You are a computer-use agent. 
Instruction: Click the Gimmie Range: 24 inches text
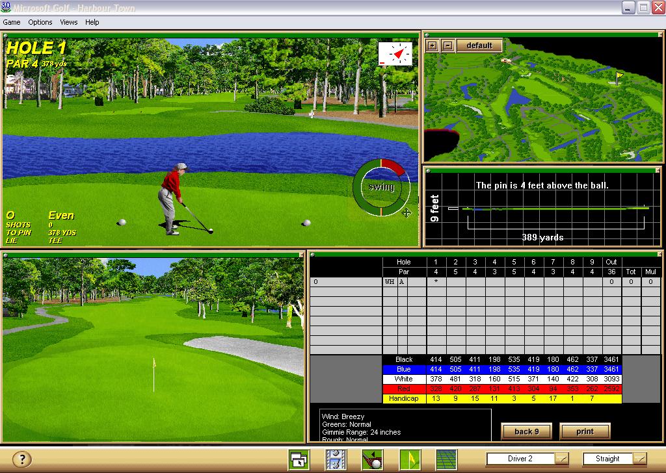[362, 432]
